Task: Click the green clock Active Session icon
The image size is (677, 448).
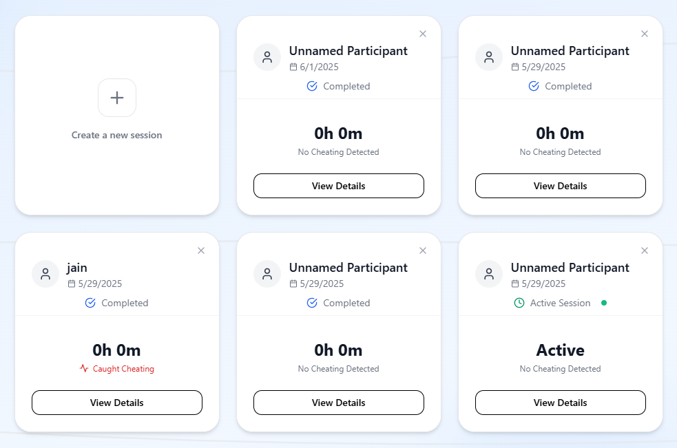Action: tap(519, 303)
